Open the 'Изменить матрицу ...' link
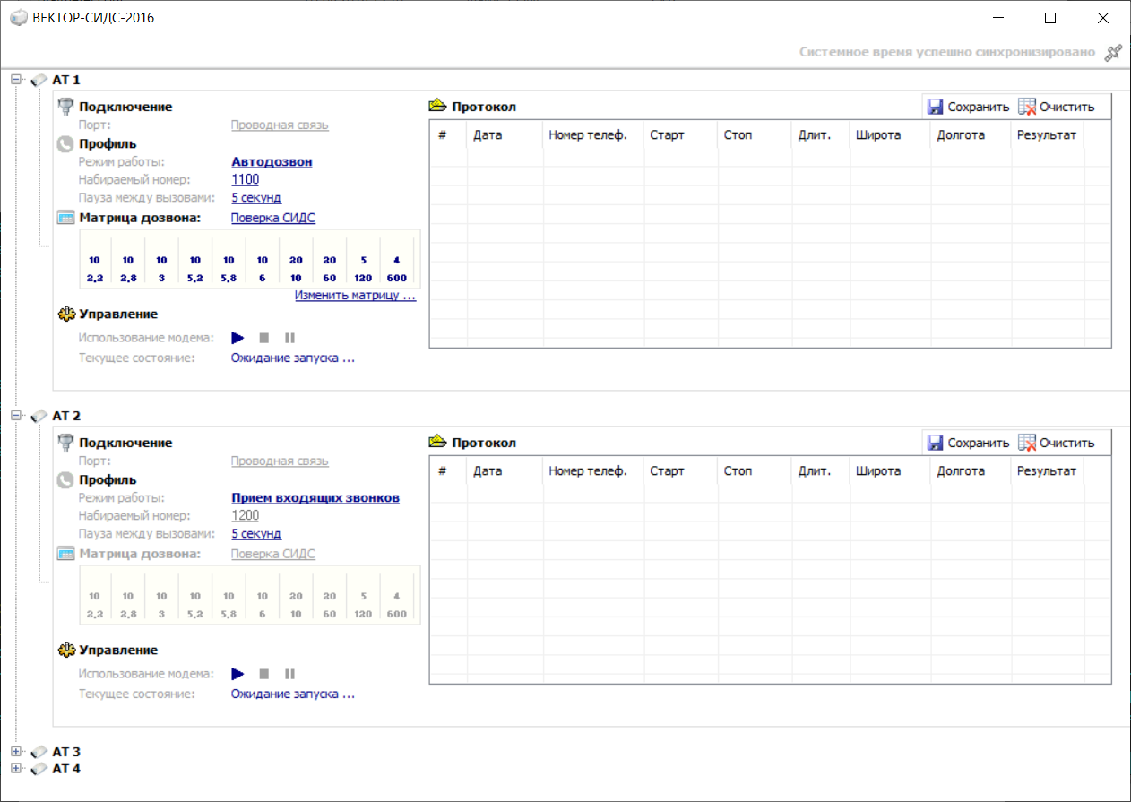This screenshot has width=1131, height=802. (x=355, y=295)
